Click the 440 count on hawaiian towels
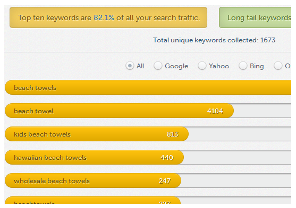This screenshot has height=208, width=296. pos(167,157)
